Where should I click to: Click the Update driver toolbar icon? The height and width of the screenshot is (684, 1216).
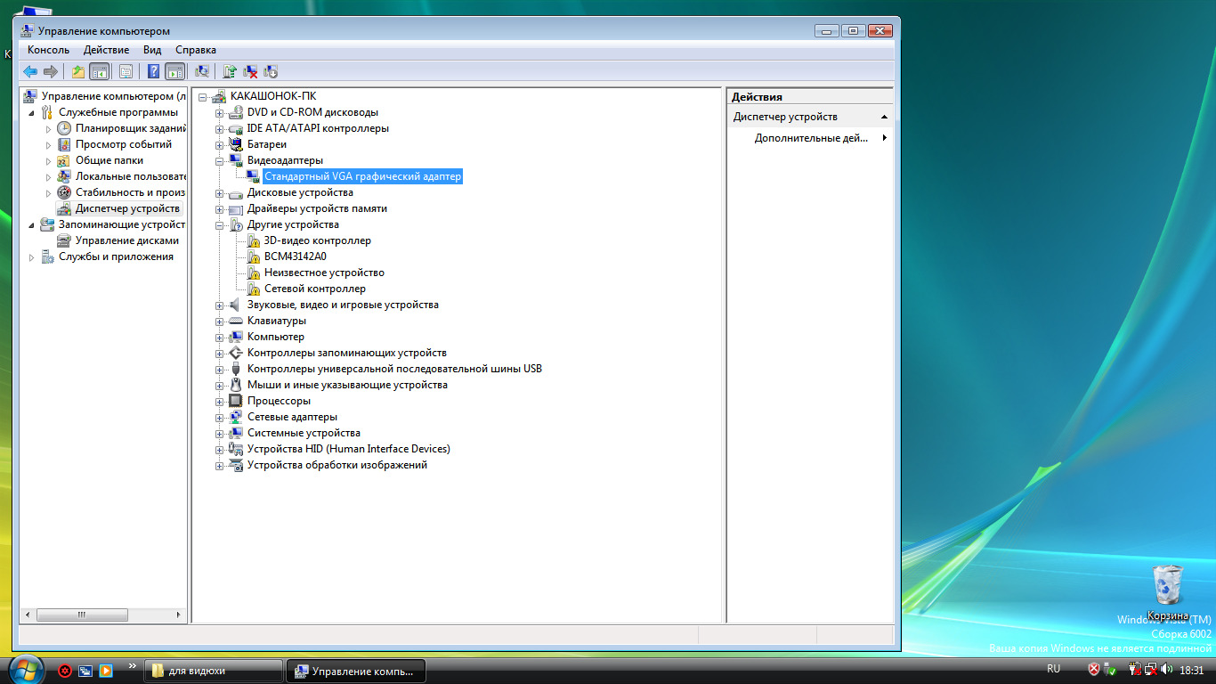[230, 71]
